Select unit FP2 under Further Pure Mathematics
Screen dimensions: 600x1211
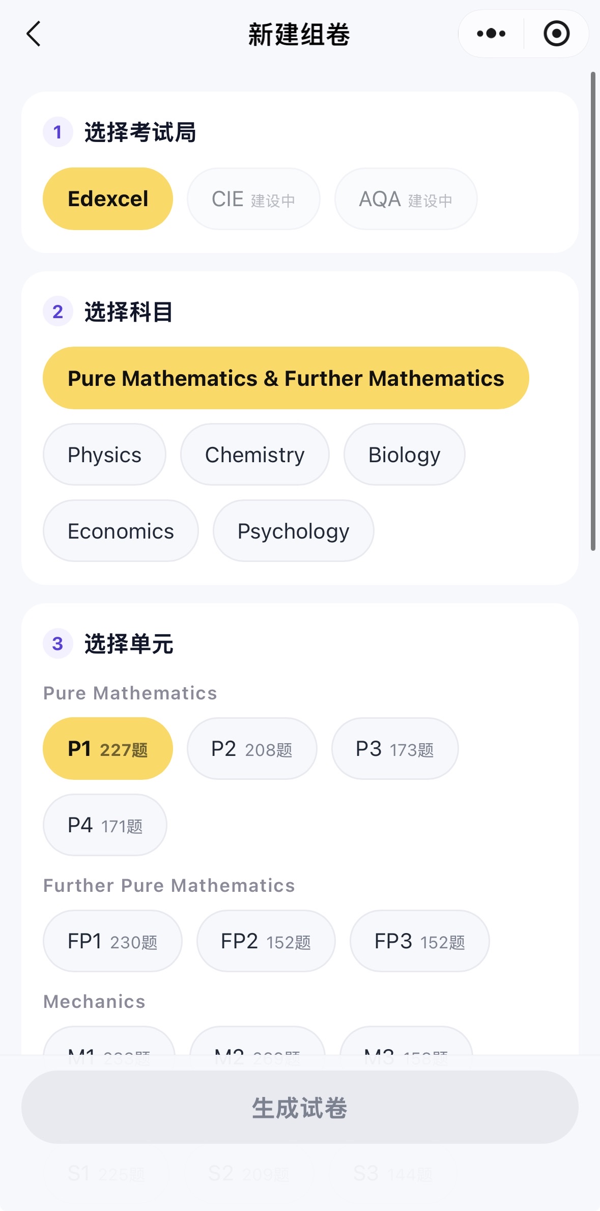(266, 941)
